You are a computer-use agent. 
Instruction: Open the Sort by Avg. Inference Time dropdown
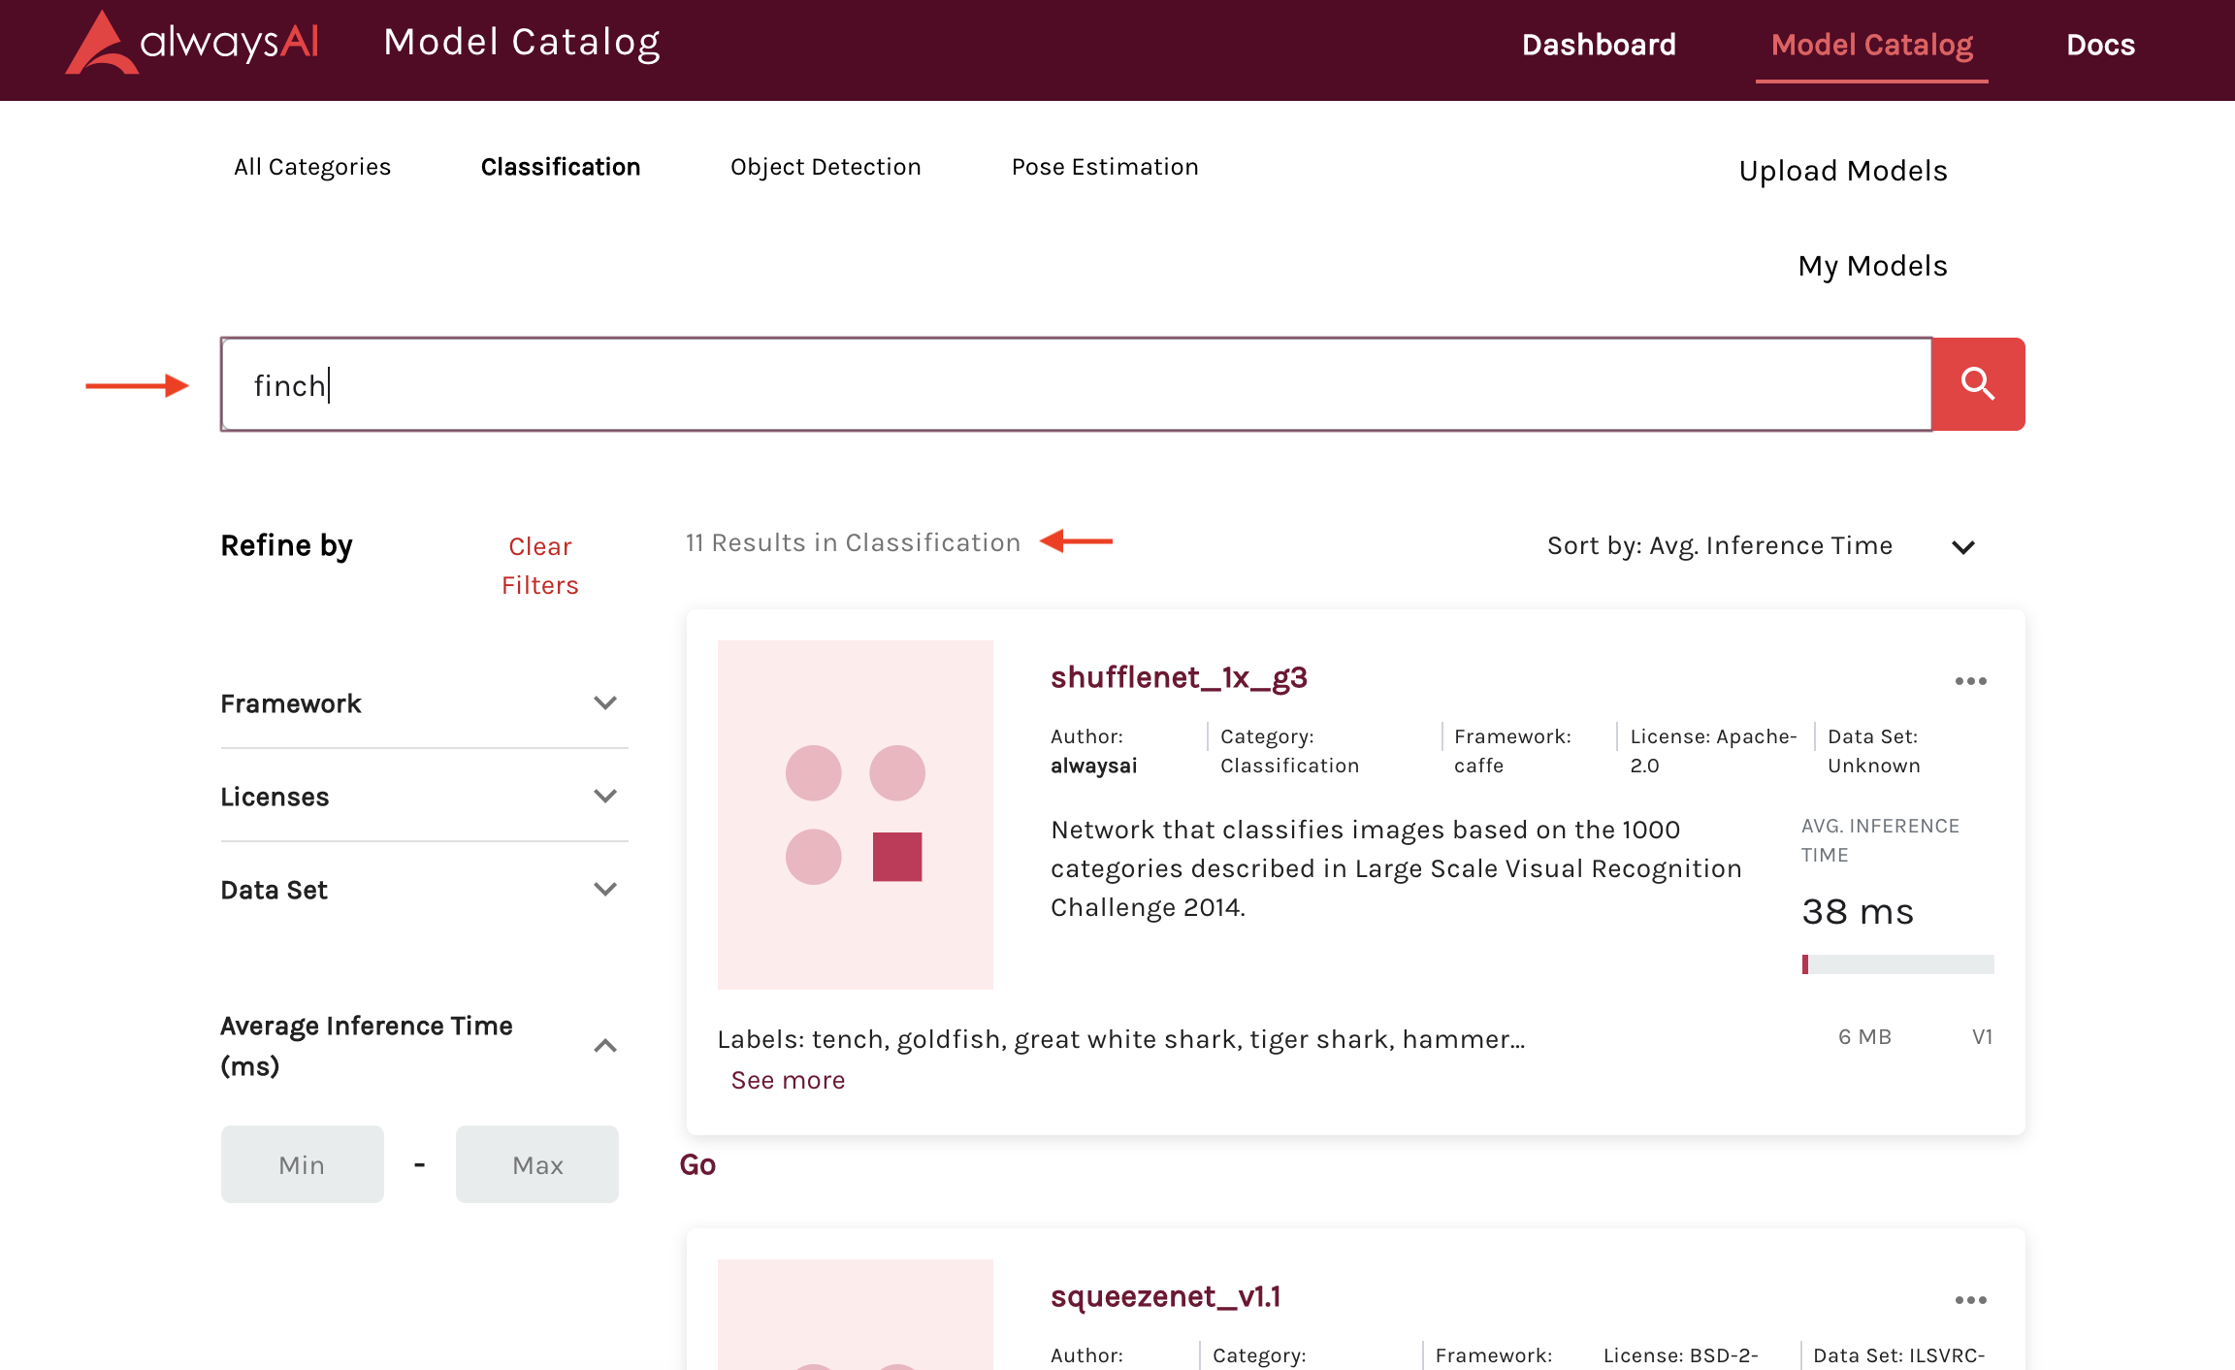[x=1761, y=546]
